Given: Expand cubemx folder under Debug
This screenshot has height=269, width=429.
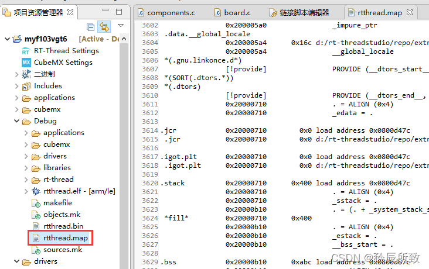Looking at the screenshot, I should coord(26,144).
